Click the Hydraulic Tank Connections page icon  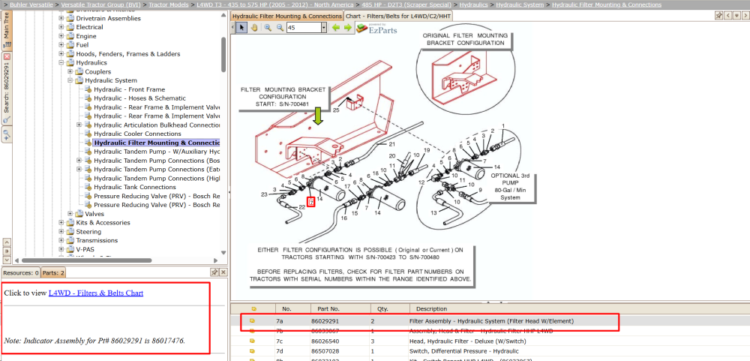[x=88, y=187]
